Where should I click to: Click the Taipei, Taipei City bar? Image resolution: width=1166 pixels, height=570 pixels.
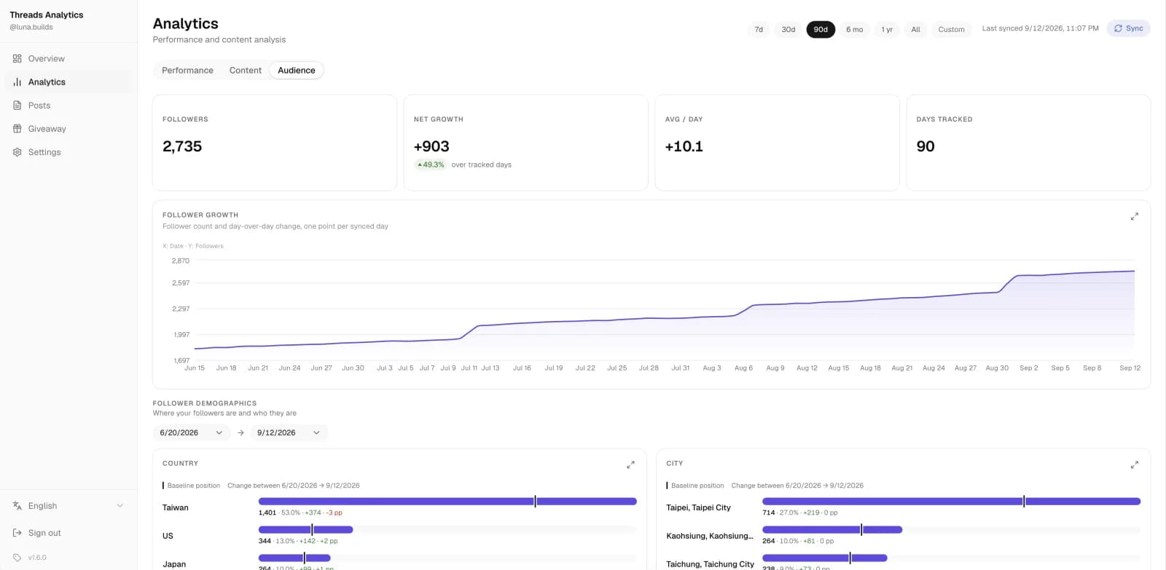[951, 501]
